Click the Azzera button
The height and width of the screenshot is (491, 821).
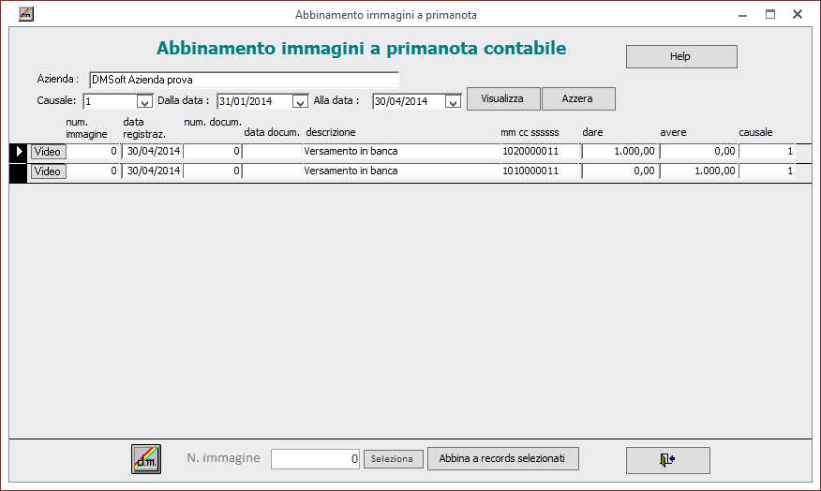coord(578,99)
